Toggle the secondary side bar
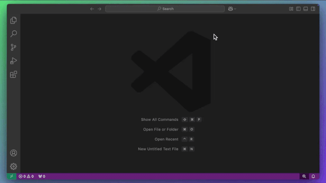 click(313, 9)
